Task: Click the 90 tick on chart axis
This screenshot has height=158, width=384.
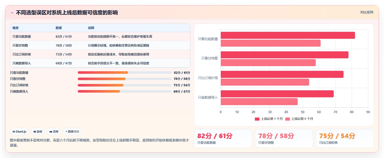Action: 368,112
